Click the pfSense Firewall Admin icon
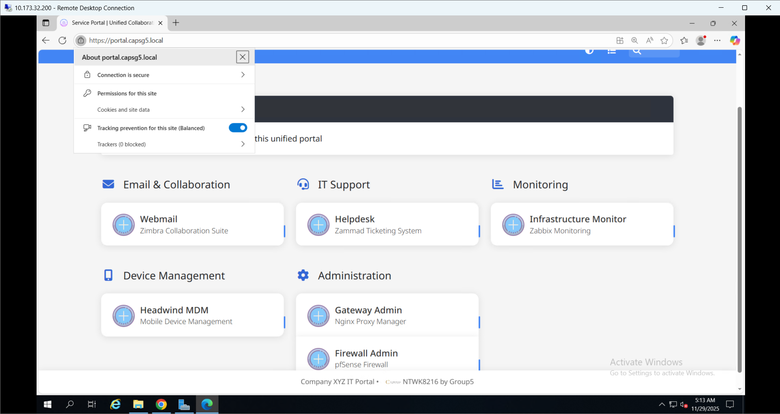 click(318, 359)
